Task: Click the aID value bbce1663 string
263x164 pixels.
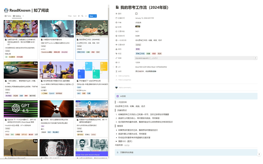Action: (151, 67)
